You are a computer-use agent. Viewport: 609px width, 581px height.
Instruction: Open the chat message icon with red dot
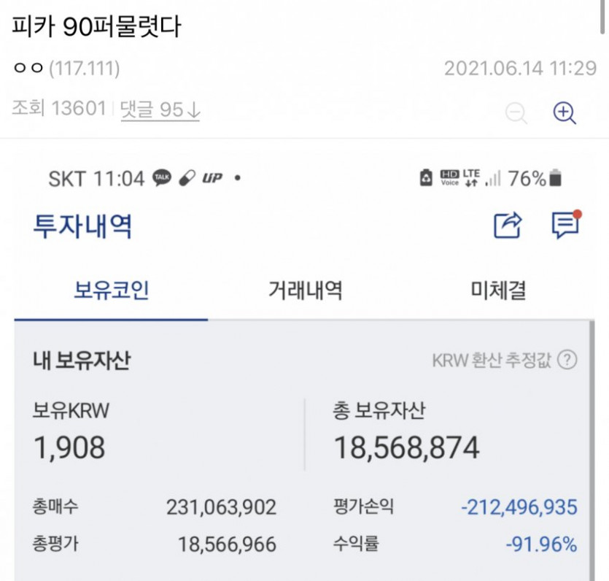pos(567,224)
